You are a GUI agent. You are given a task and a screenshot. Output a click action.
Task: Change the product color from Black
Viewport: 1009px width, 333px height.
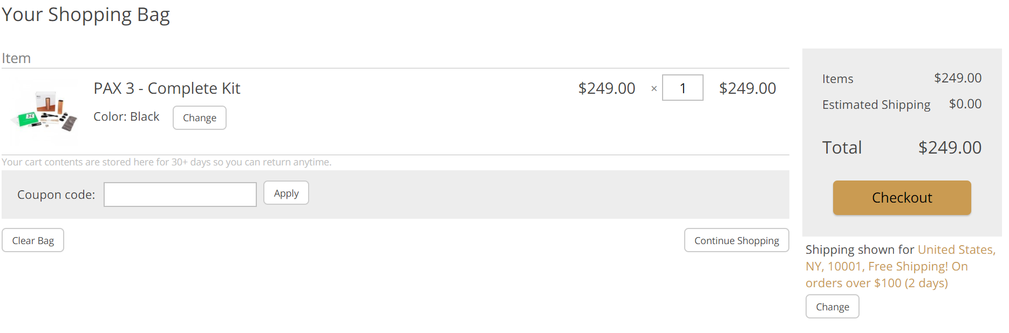click(200, 117)
